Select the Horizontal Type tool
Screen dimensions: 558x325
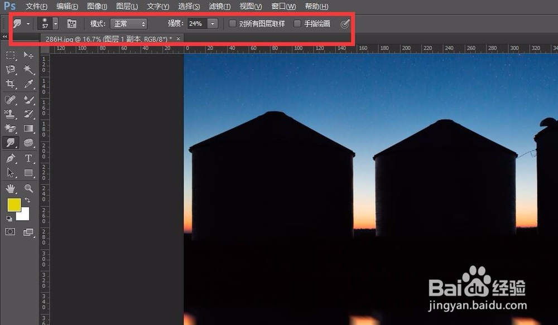[28, 158]
